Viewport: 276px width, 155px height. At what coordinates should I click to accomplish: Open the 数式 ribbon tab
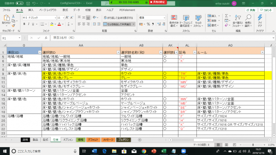(65, 10)
